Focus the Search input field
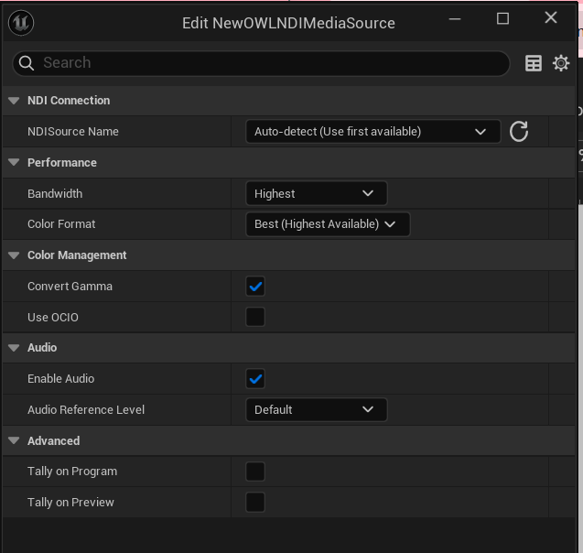The width and height of the screenshot is (583, 553). [261, 63]
